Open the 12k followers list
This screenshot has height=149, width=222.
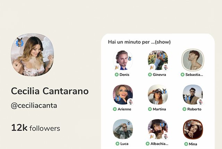[x=35, y=128]
